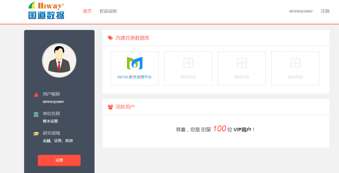The width and height of the screenshot is (339, 173).
Task: Click the plus icon in the third database tile
Action: point(242,63)
